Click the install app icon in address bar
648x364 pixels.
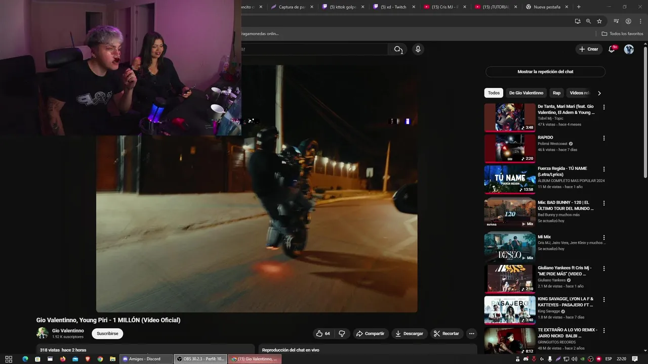(x=578, y=21)
